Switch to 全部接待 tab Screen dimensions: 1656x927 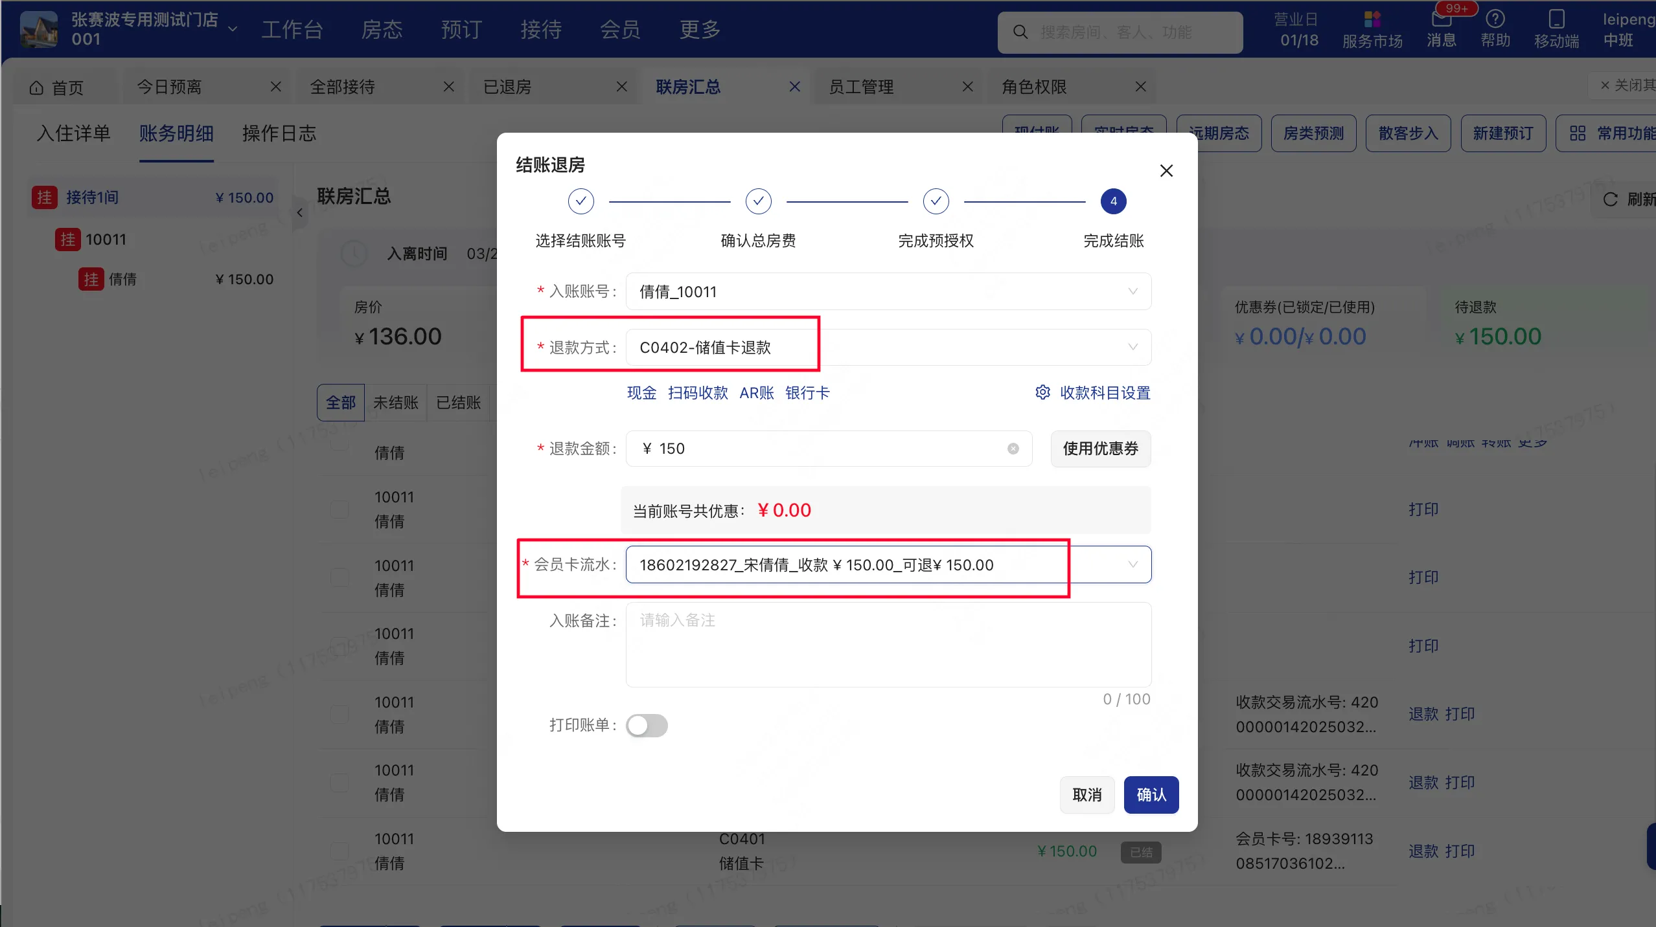click(342, 87)
